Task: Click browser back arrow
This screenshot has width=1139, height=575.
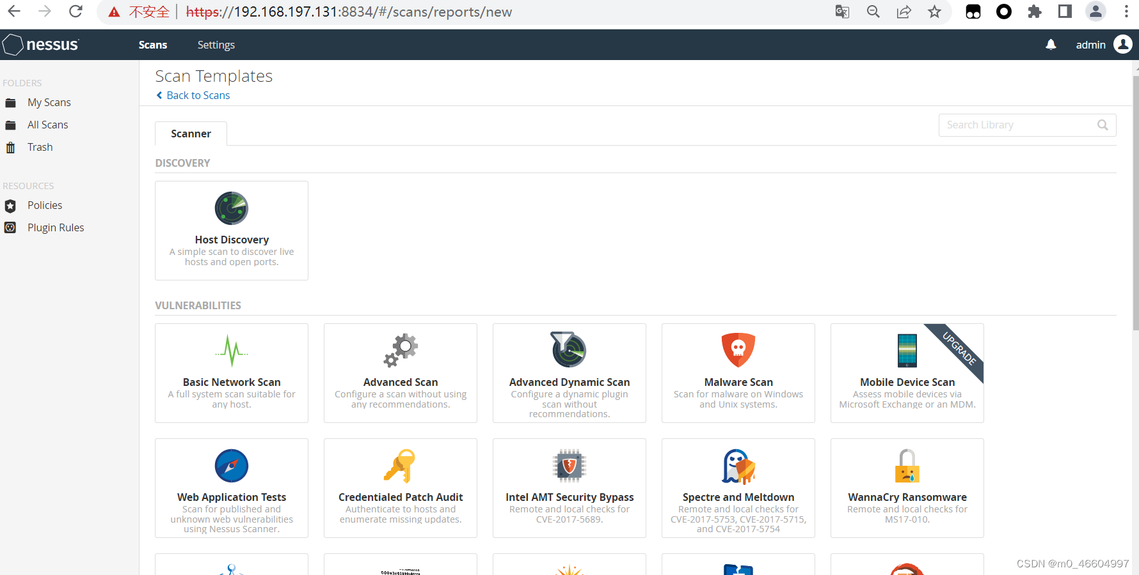Action: [14, 11]
